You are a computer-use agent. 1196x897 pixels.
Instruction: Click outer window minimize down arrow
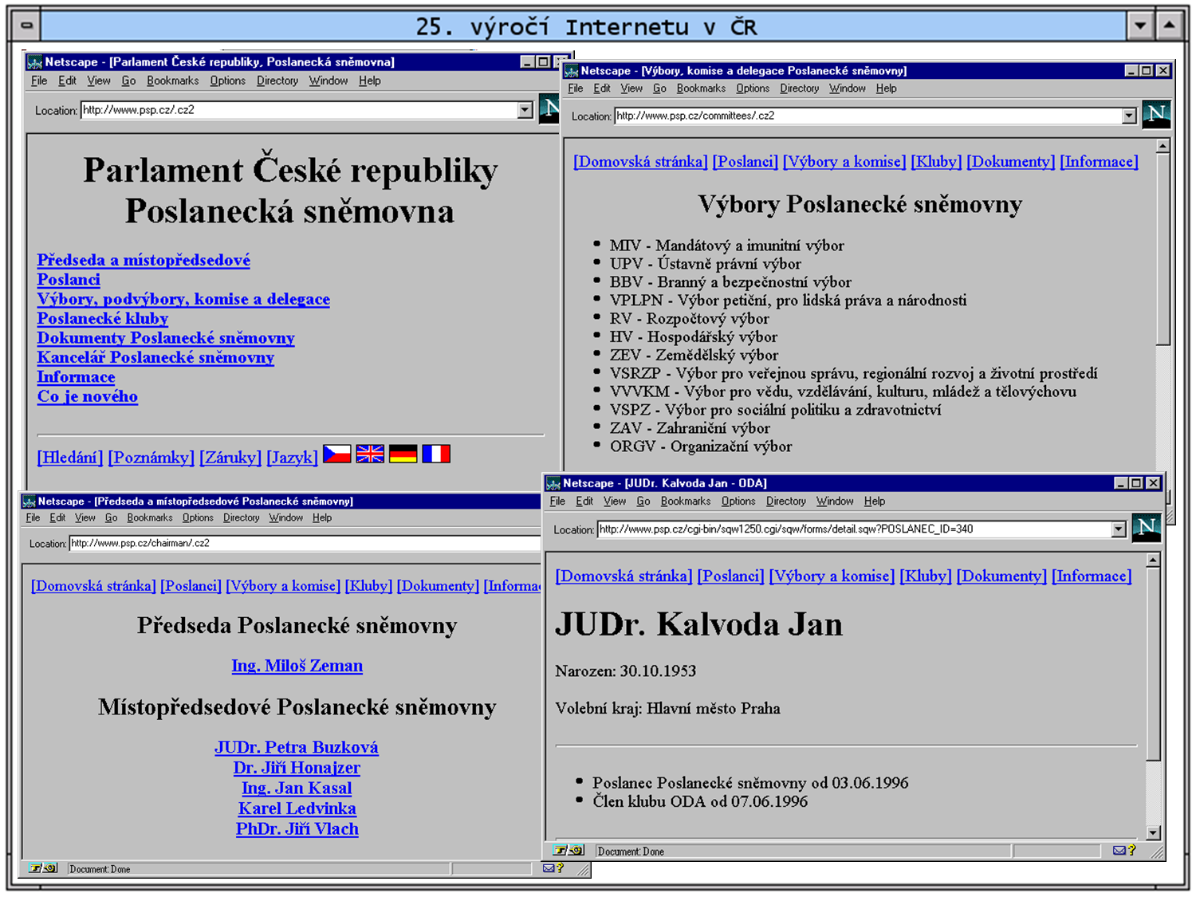(1141, 26)
